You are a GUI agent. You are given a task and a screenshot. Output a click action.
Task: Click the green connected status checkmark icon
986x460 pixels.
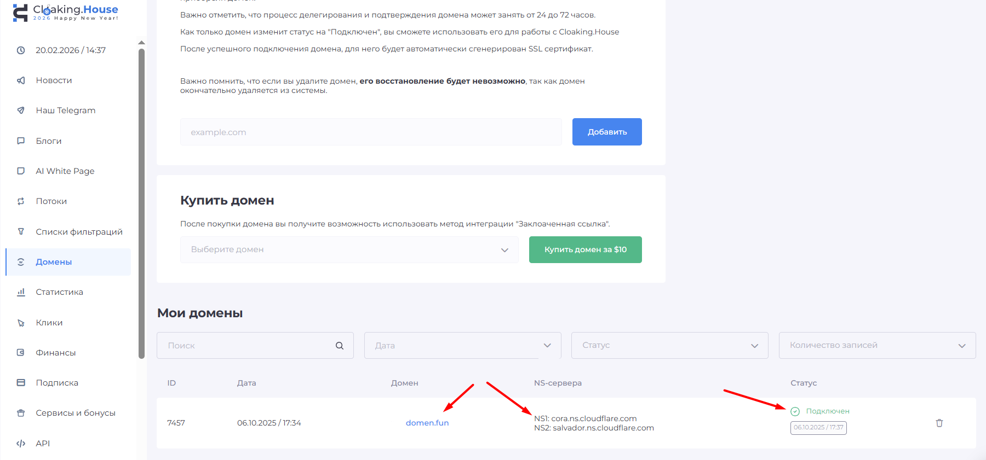pyautogui.click(x=795, y=411)
